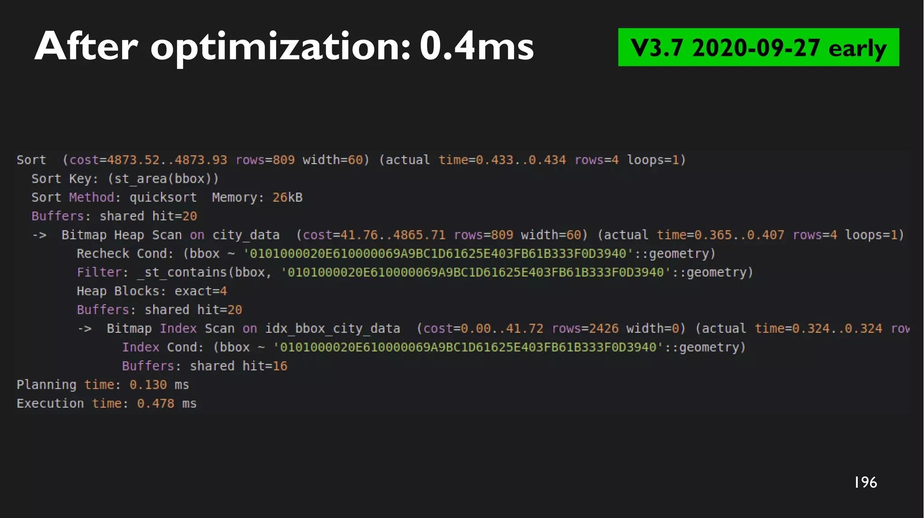Viewport: 924px width, 518px height.
Task: Click the 'Recheck Cond: (bbox ~' line
Action: point(396,254)
